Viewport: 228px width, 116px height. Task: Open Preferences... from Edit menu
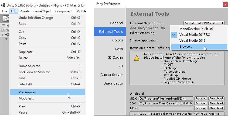tap(47, 92)
